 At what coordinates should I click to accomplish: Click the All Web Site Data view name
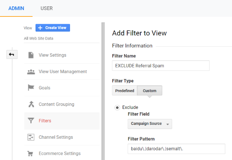tap(39, 38)
